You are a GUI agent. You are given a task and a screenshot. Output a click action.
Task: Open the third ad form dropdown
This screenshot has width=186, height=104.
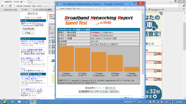pos(155,71)
